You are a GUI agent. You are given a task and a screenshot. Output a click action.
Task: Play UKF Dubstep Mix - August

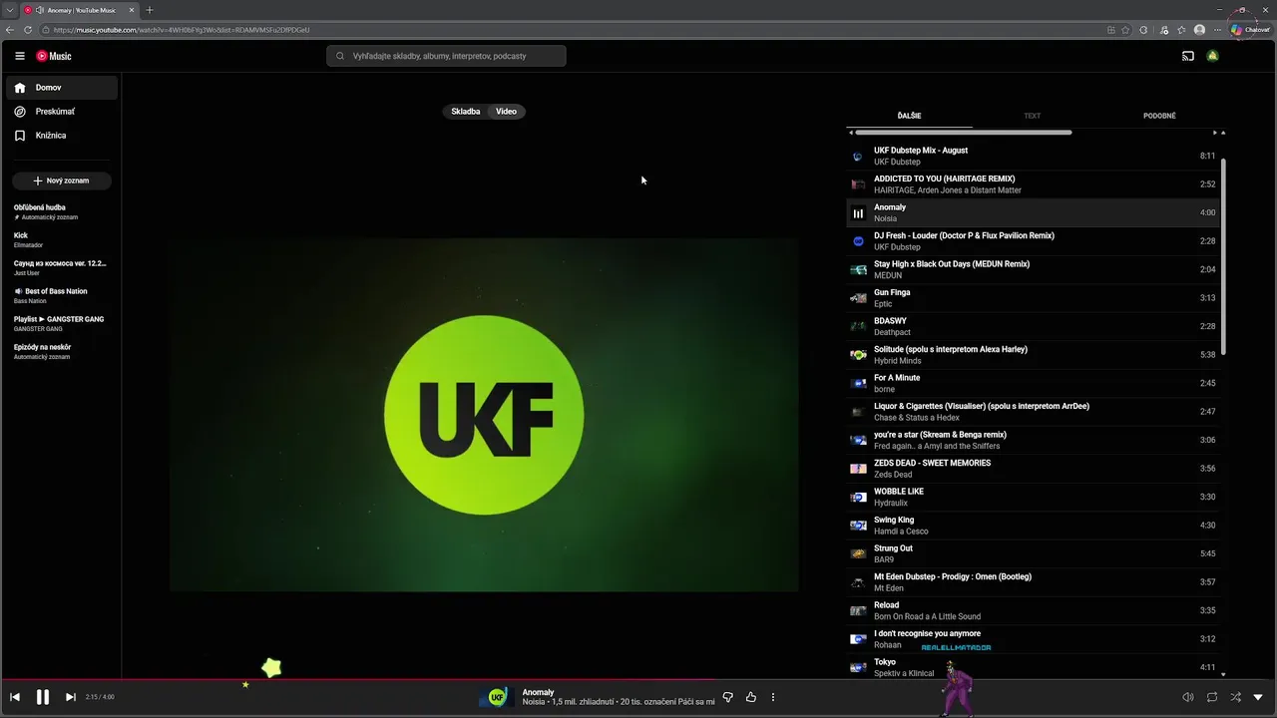coord(1033,156)
